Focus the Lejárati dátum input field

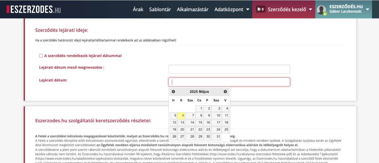click(229, 82)
